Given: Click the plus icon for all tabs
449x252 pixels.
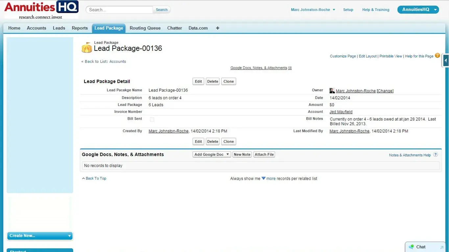Looking at the screenshot, I should pyautogui.click(x=218, y=28).
